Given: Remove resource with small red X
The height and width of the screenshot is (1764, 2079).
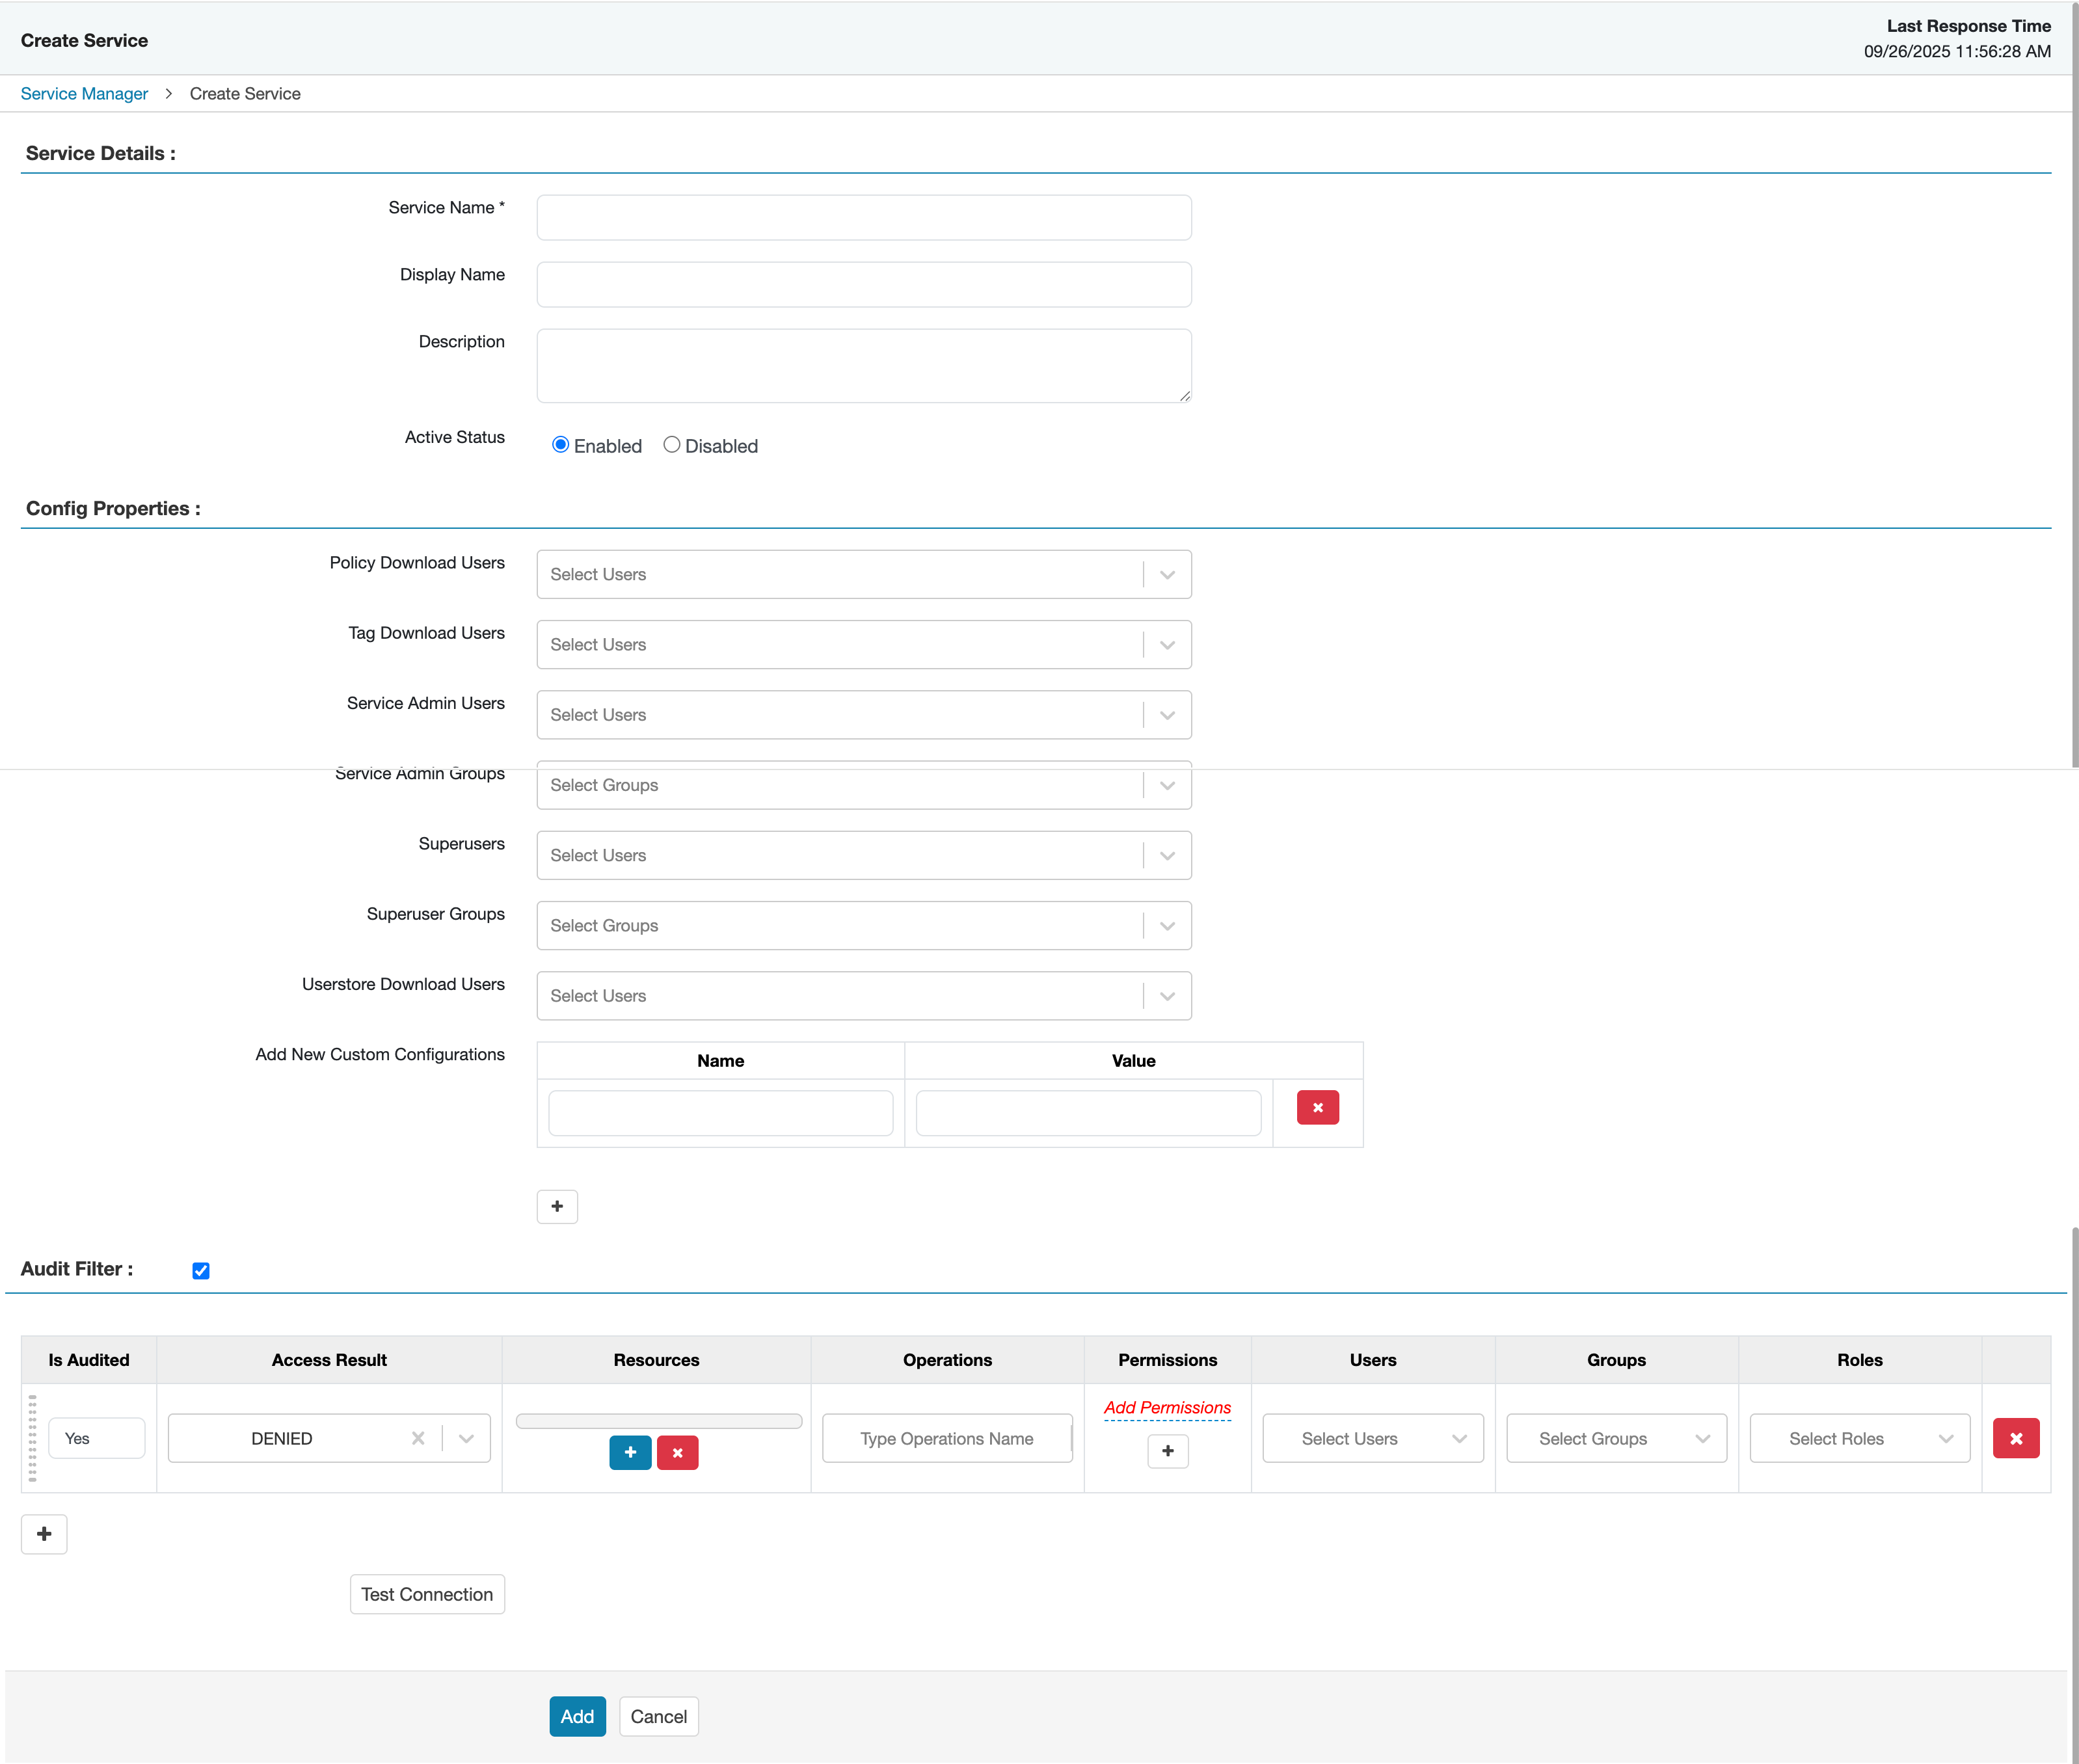Looking at the screenshot, I should click(x=677, y=1452).
